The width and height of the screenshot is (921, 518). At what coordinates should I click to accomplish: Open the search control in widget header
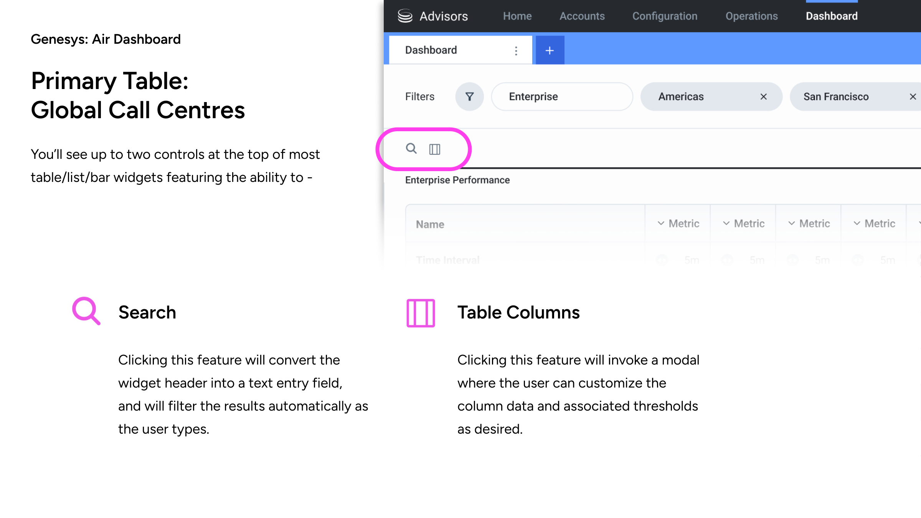pos(411,148)
